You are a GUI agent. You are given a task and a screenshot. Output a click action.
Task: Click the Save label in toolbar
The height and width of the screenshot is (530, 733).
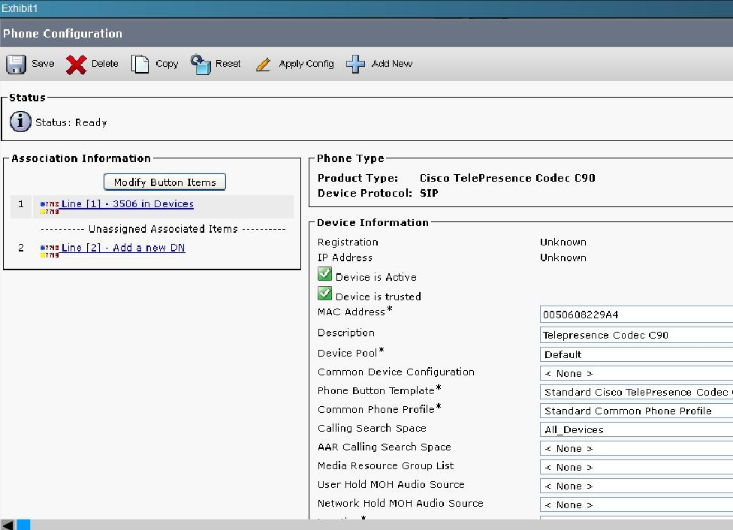pos(43,64)
